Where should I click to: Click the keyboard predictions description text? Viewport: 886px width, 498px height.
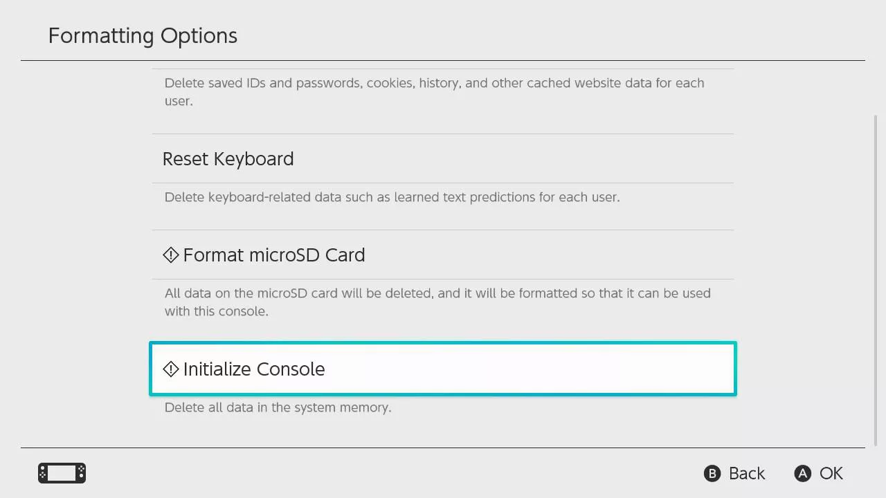pyautogui.click(x=392, y=197)
